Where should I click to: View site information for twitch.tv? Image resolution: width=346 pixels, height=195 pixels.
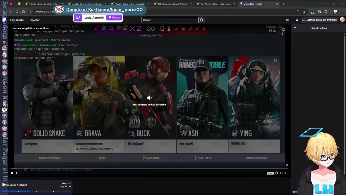coord(31,12)
